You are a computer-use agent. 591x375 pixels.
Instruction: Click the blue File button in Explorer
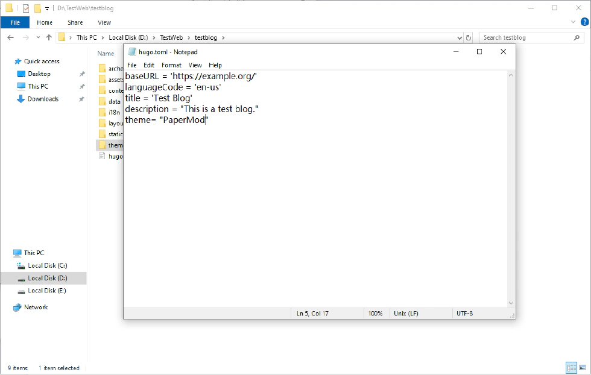click(15, 22)
